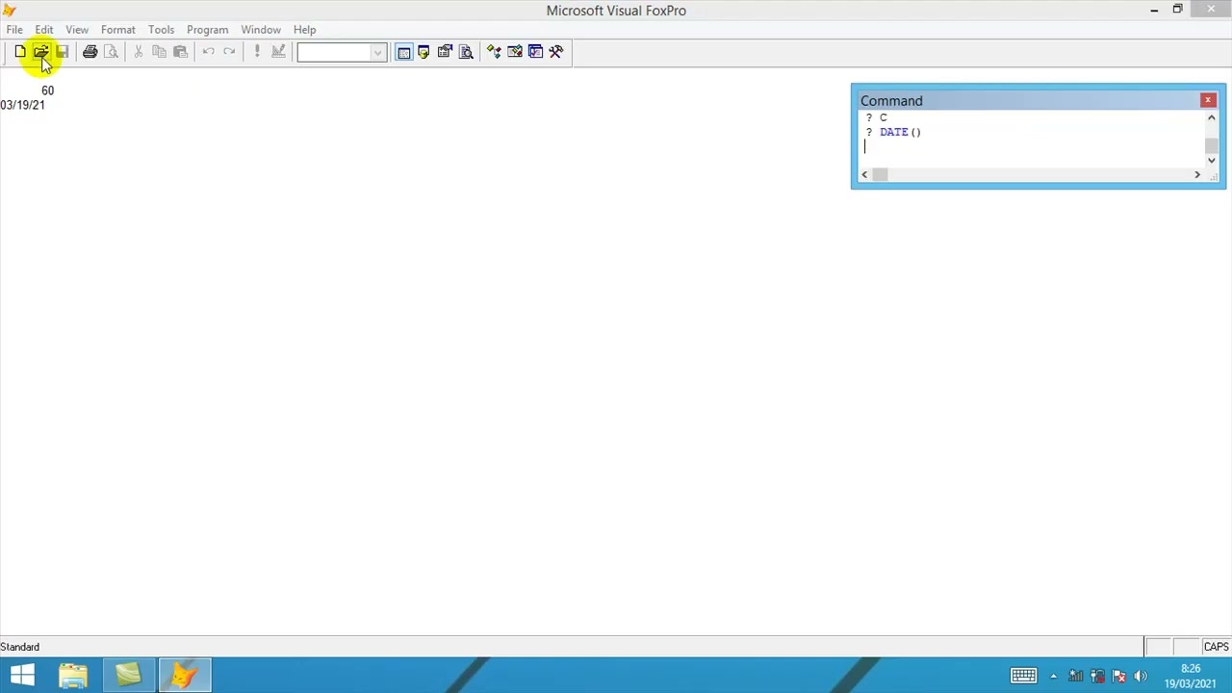Screen dimensions: 1232x693
Task: Open the Object Browser toolbar icon
Action: point(515,52)
